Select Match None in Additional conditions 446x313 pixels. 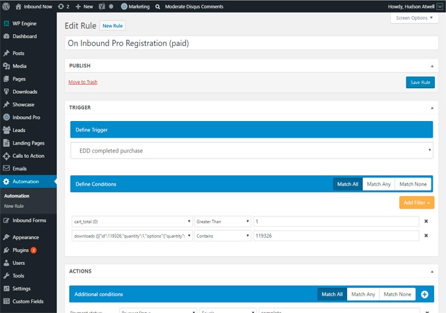[x=397, y=294]
